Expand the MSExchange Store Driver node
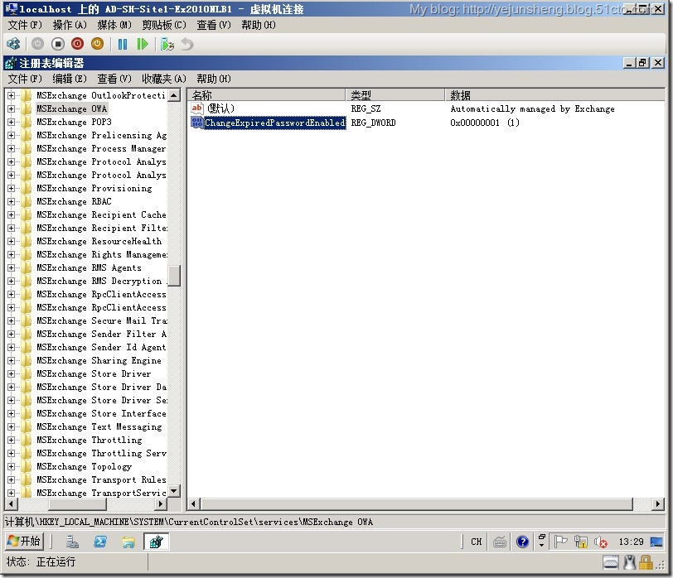This screenshot has width=673, height=578. coord(11,374)
